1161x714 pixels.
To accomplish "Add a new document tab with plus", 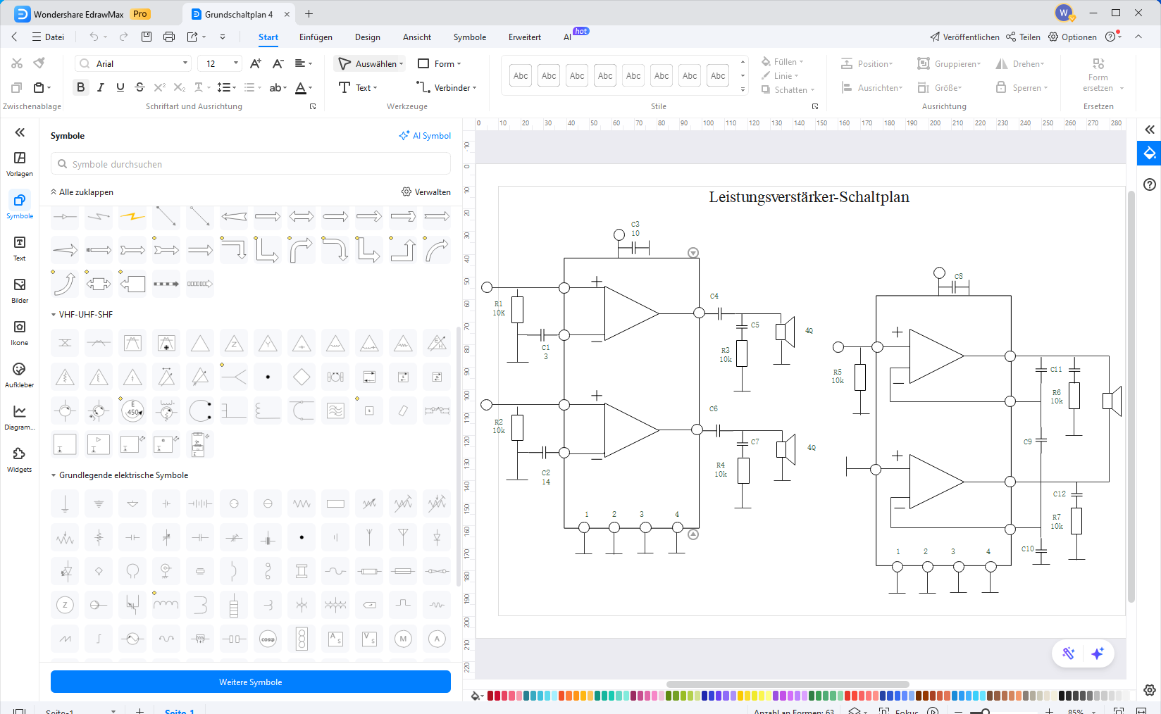I will tap(309, 13).
